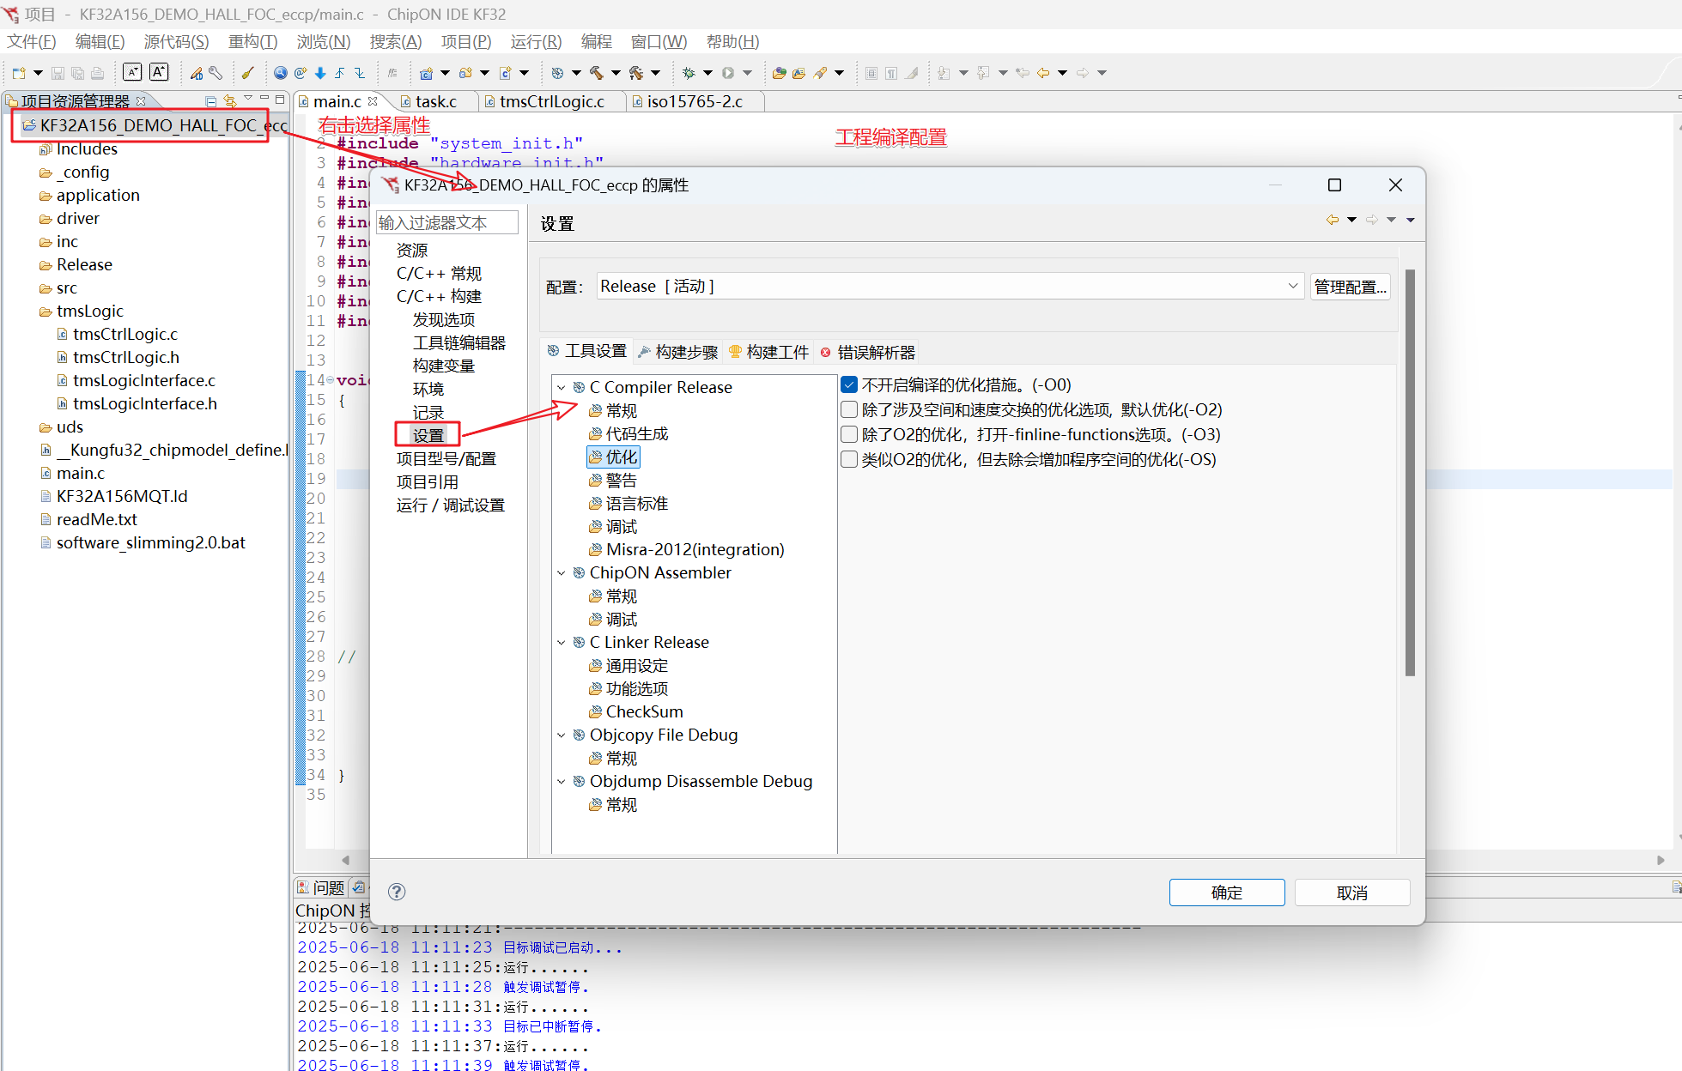Viewport: 1682px width, 1071px height.
Task: Click the collapse all icon in project explorer
Action: pos(210,100)
